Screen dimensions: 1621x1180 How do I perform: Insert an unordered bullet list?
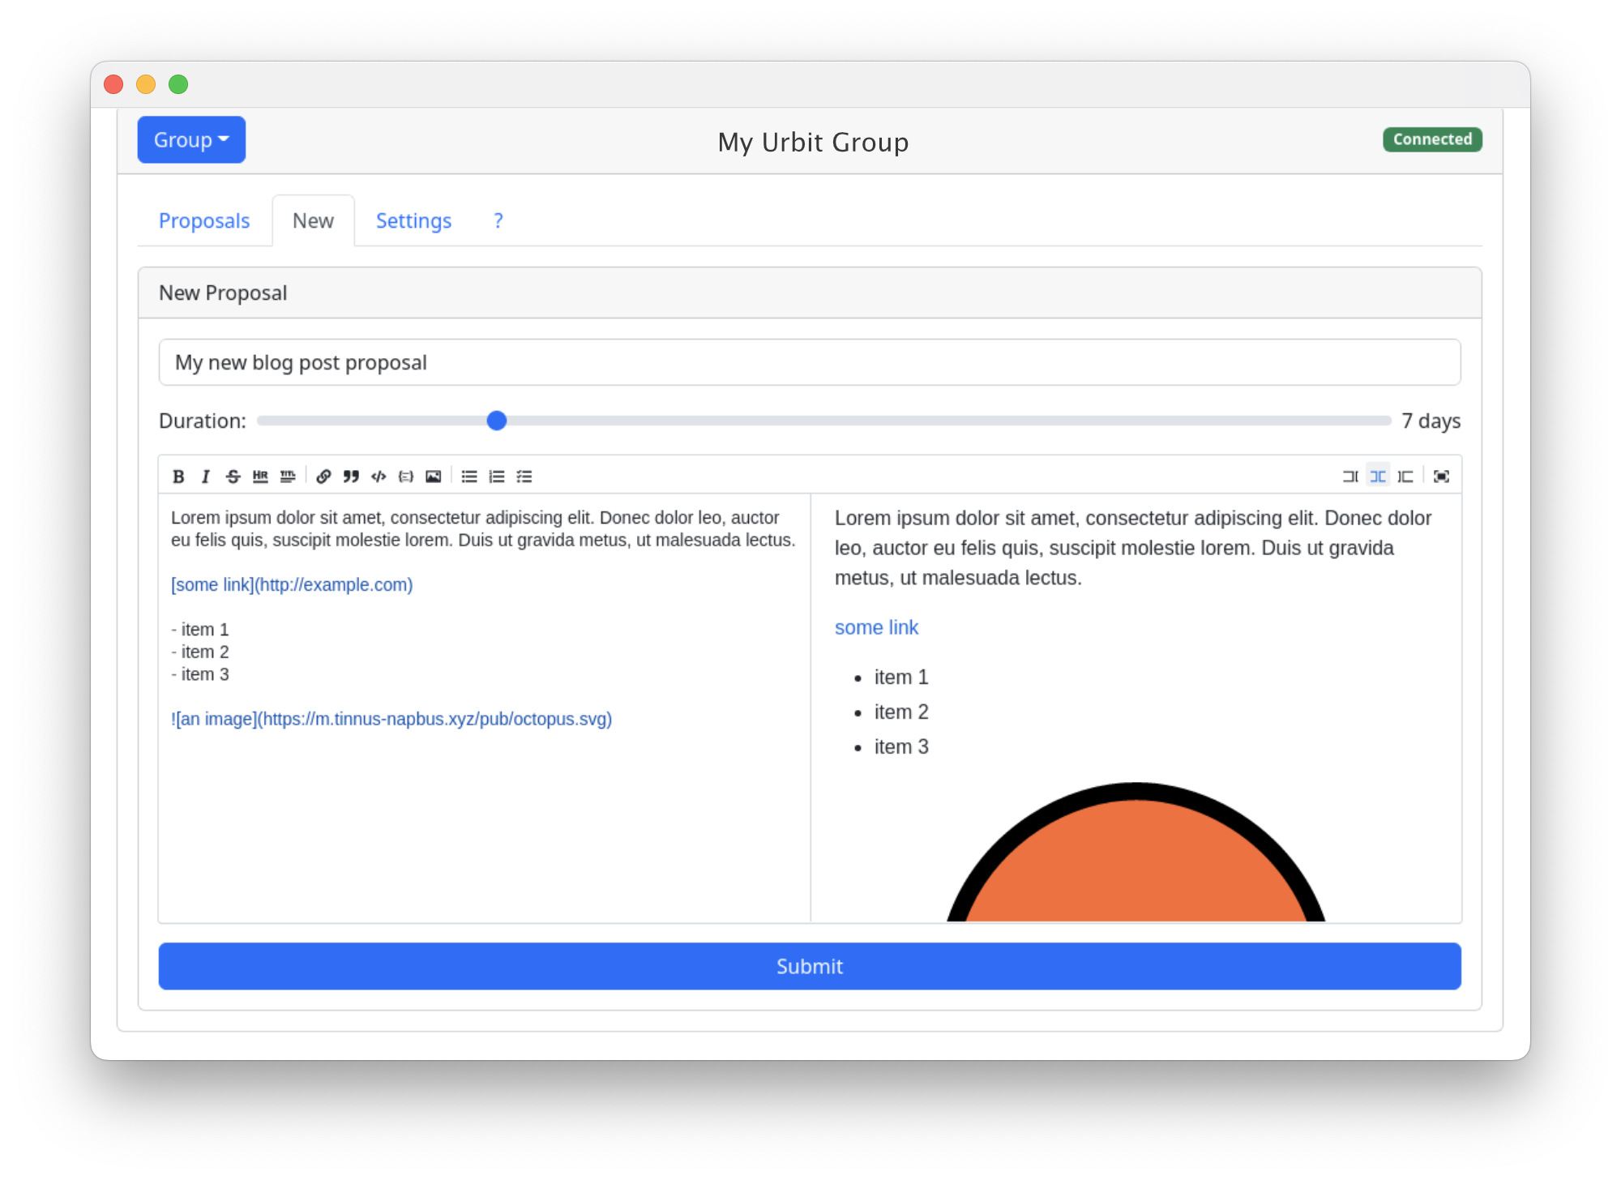point(469,477)
